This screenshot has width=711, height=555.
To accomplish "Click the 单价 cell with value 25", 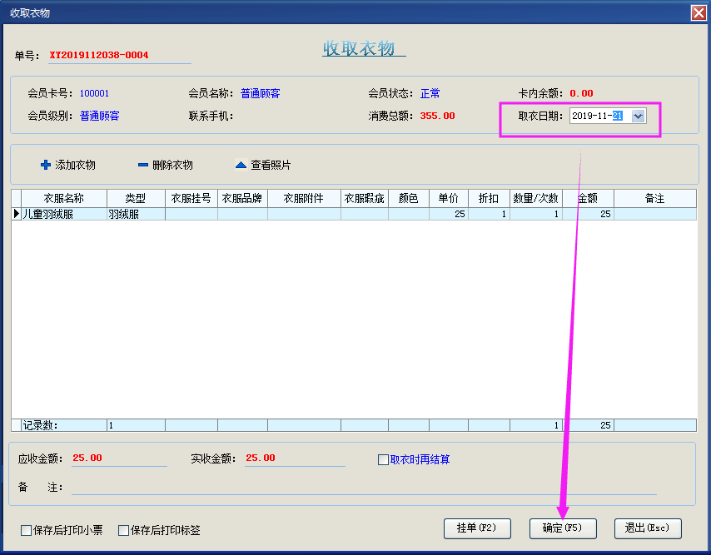I will pyautogui.click(x=448, y=214).
